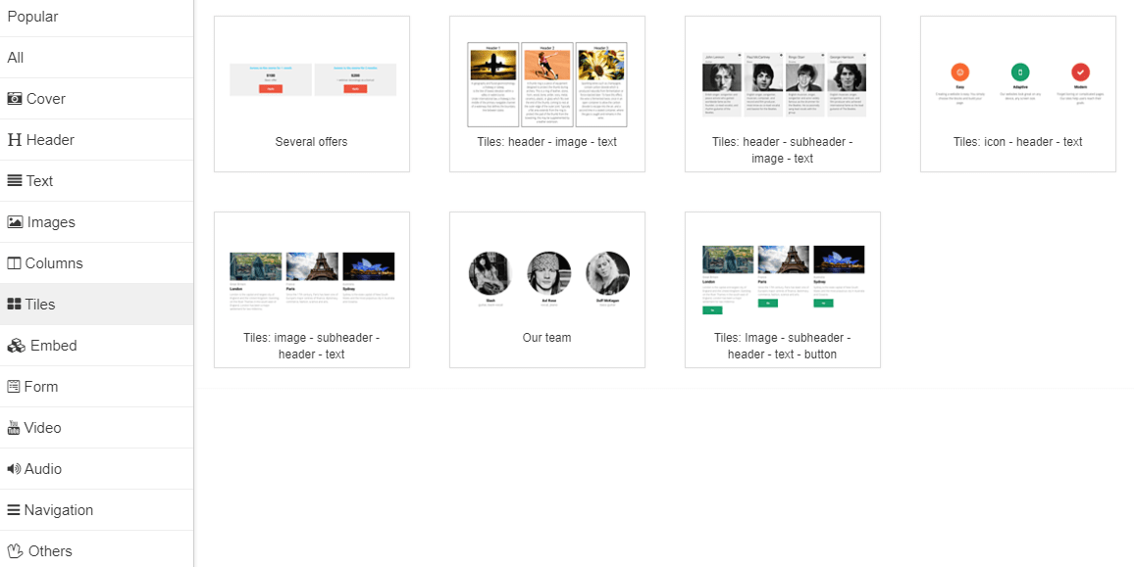Viewport: 1134px width, 567px height.
Task: Click the speaker icon beside Audio
Action: pos(14,469)
